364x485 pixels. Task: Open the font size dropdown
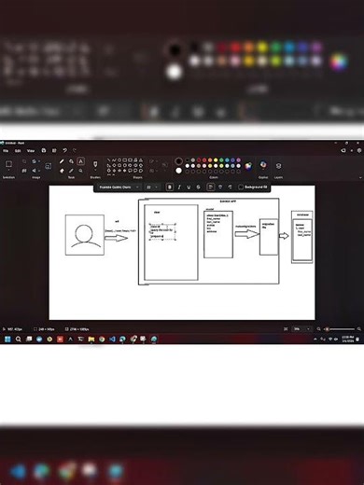(152, 187)
